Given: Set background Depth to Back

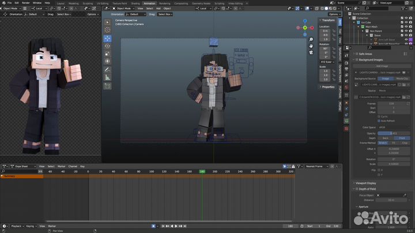Looking at the screenshot, I should click(386, 138).
